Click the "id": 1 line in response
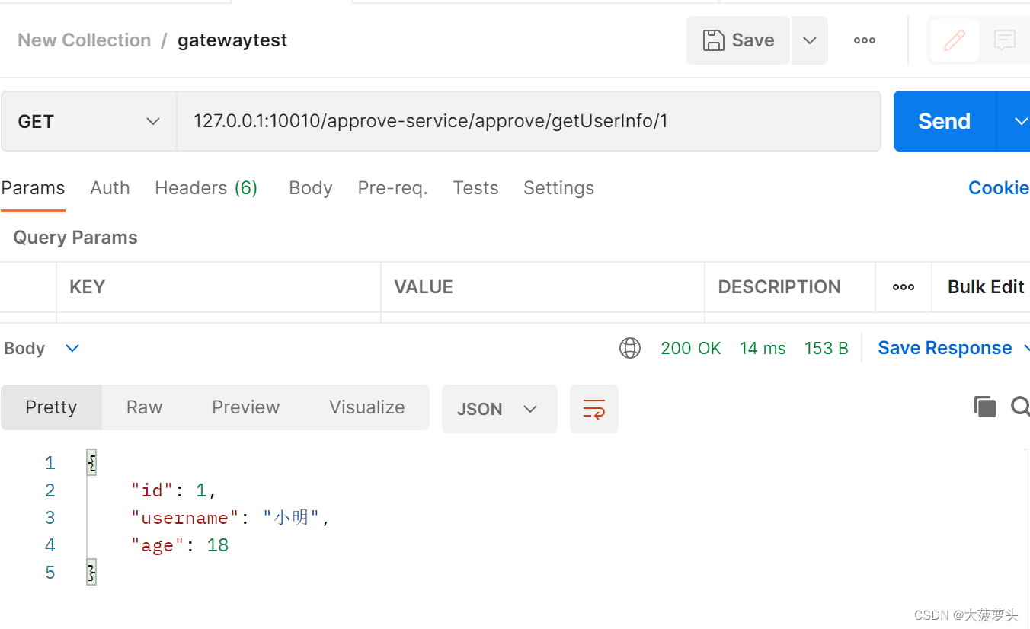1030x629 pixels. tap(174, 490)
